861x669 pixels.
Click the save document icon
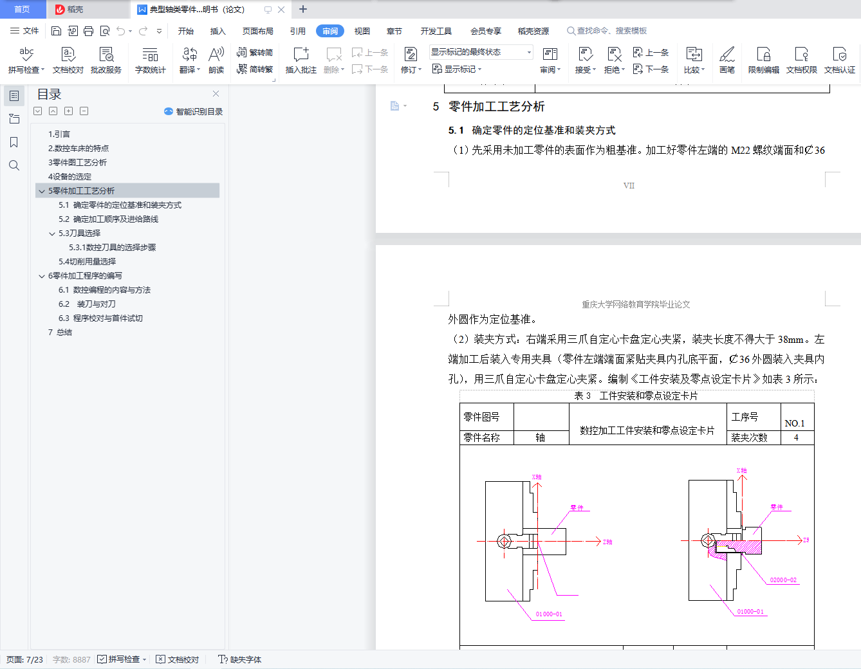click(x=56, y=31)
